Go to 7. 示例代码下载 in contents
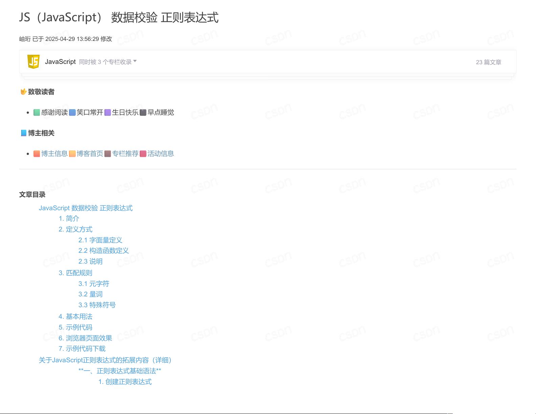The width and height of the screenshot is (536, 414). (x=82, y=349)
